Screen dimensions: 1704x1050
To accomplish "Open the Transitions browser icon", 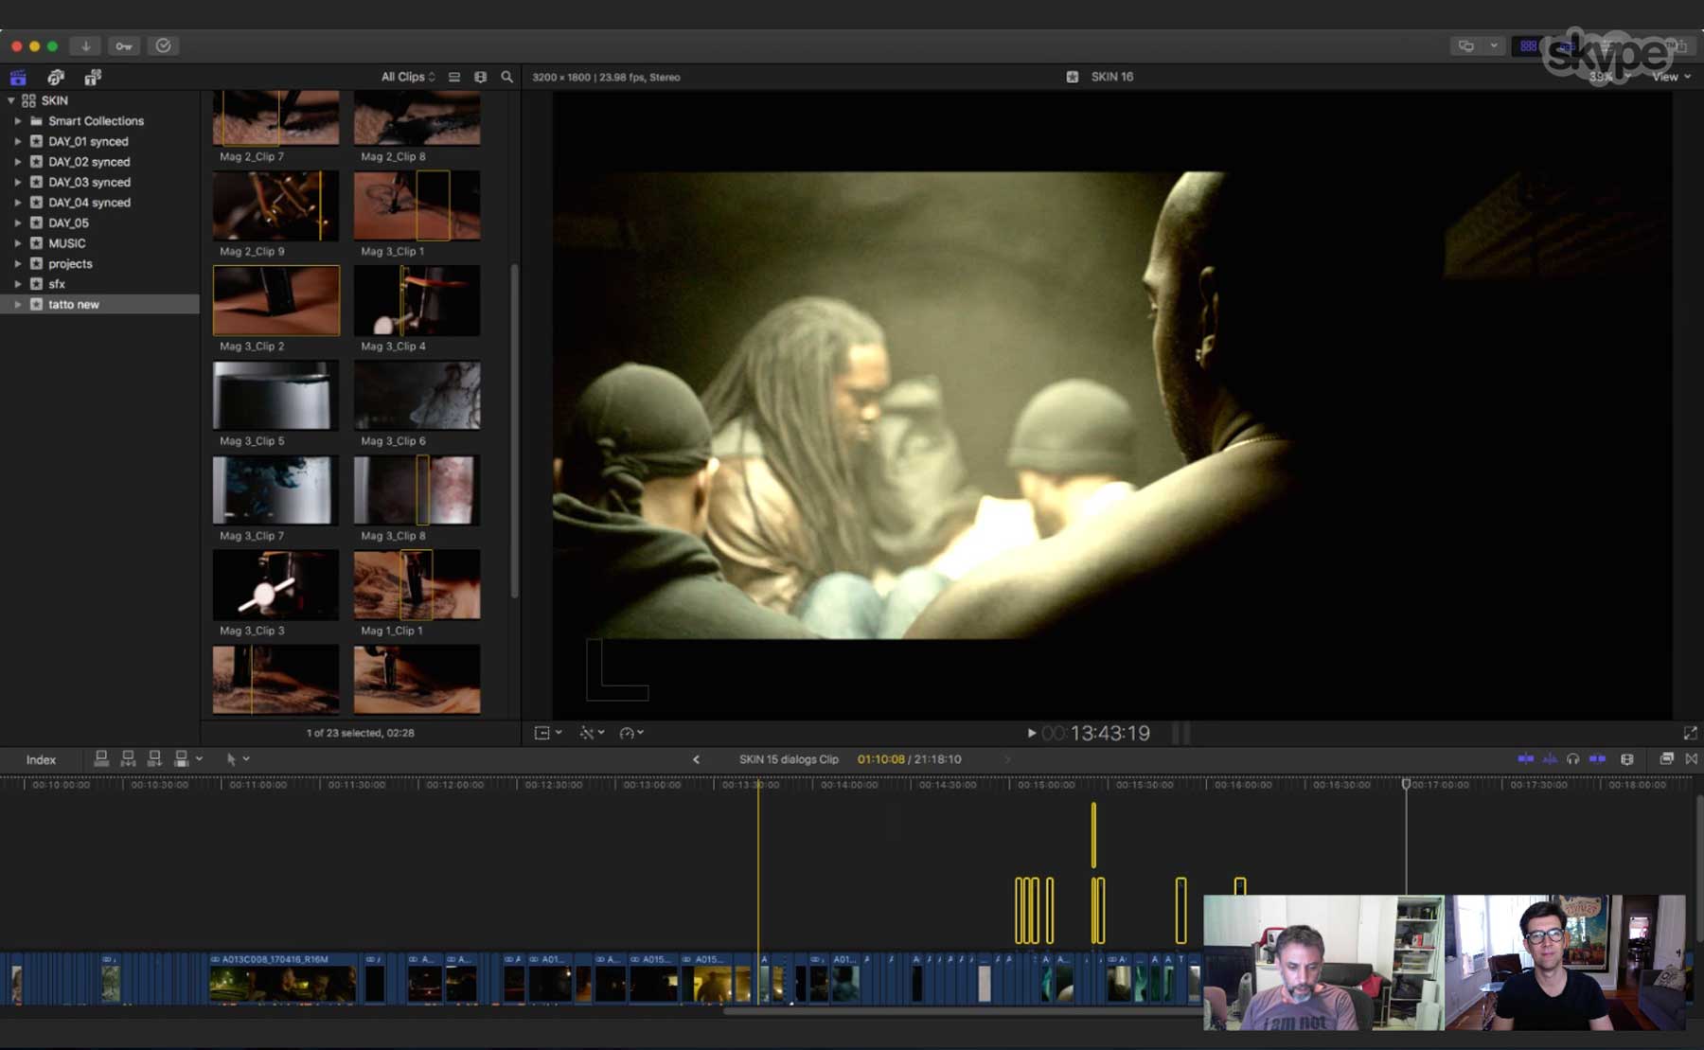I will tap(1691, 758).
